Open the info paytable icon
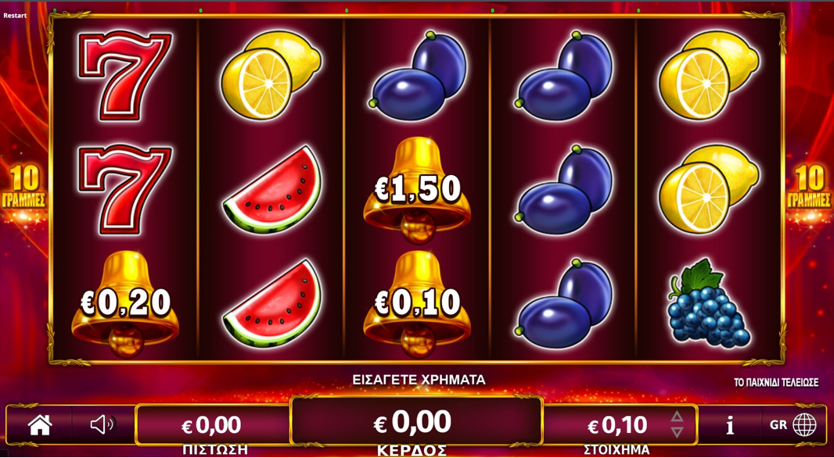The height and width of the screenshot is (458, 834). pyautogui.click(x=730, y=425)
